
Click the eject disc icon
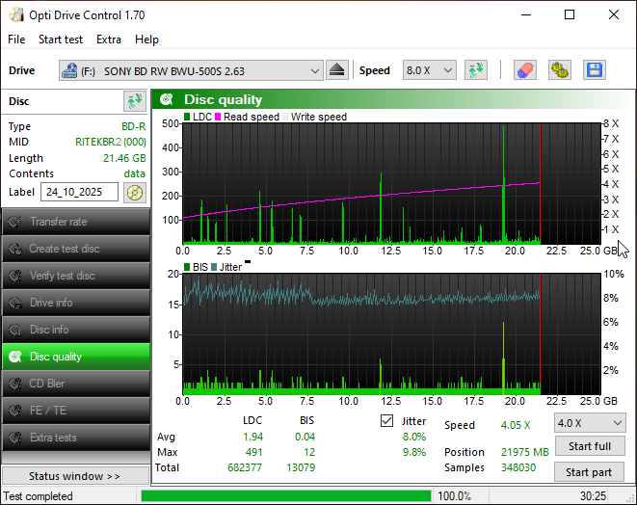(336, 70)
